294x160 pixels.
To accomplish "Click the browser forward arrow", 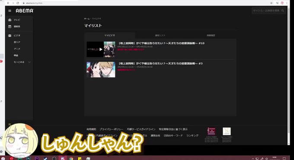I will pos(13,3).
